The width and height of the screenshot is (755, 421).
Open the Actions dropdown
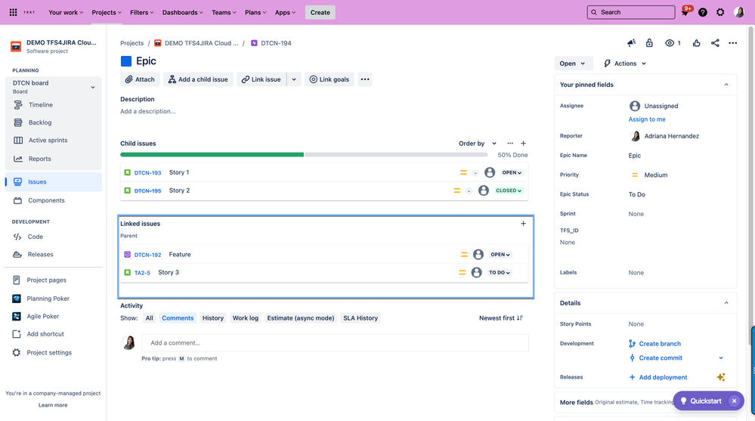[625, 63]
